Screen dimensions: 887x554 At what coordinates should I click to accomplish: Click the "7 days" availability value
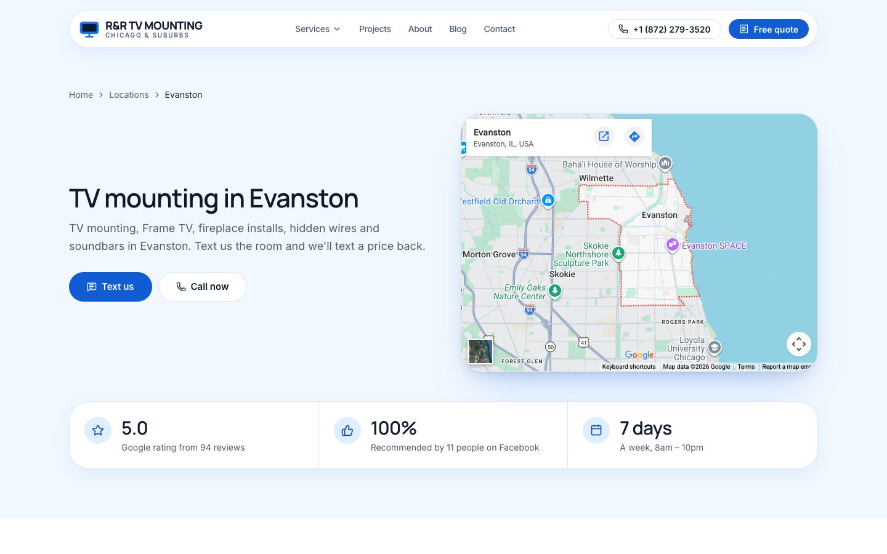[x=646, y=428]
